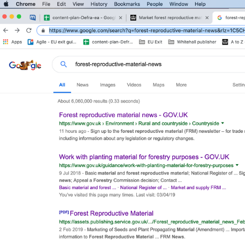Screen dimensions: 245x245
Task: Expand the More search categories menu
Action: pos(181,85)
